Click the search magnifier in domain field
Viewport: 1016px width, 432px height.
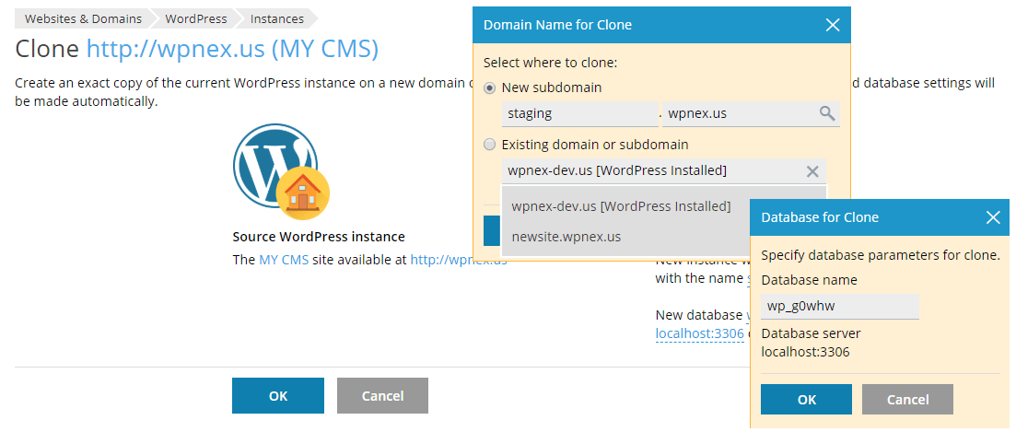[x=827, y=114]
